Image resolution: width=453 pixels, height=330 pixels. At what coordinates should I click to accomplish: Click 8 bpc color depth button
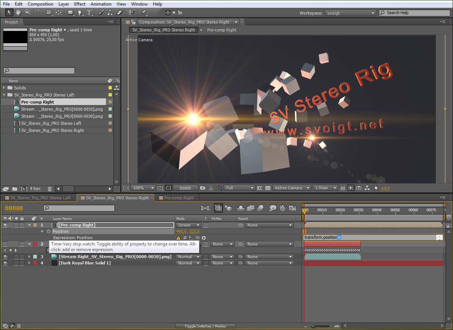(36, 189)
